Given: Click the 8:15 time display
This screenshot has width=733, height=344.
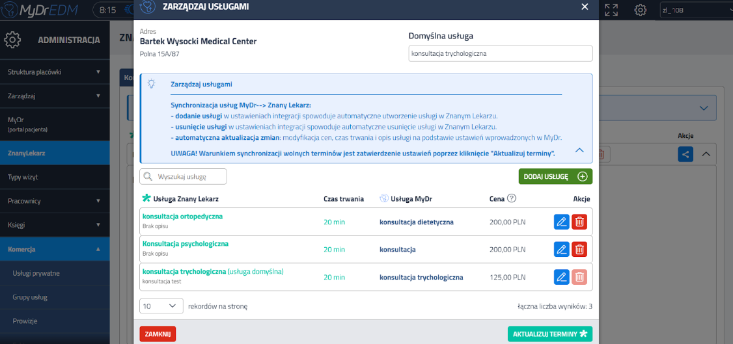Looking at the screenshot, I should tap(107, 10).
